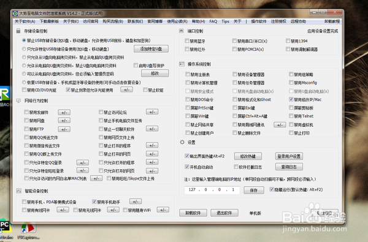Screen dimensions: 368x242
Task: Click the 操作系统控制 section icon
Action: coord(182,64)
